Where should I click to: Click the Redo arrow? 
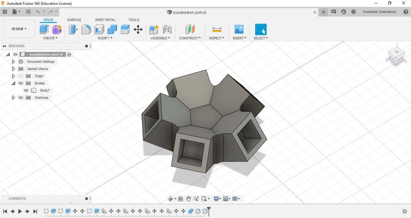point(51,12)
